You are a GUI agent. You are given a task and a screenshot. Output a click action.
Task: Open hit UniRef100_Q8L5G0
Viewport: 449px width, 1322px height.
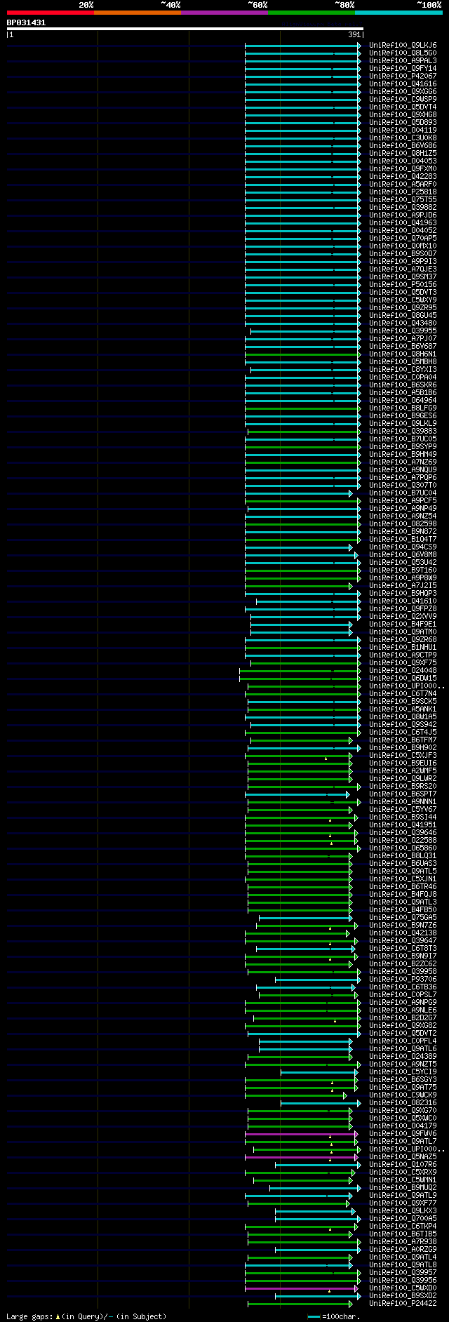403,53
